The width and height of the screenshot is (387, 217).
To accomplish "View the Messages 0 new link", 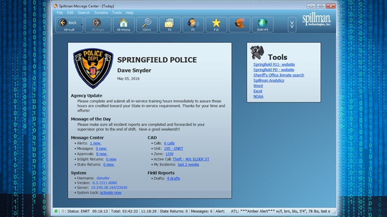I will (x=102, y=149).
